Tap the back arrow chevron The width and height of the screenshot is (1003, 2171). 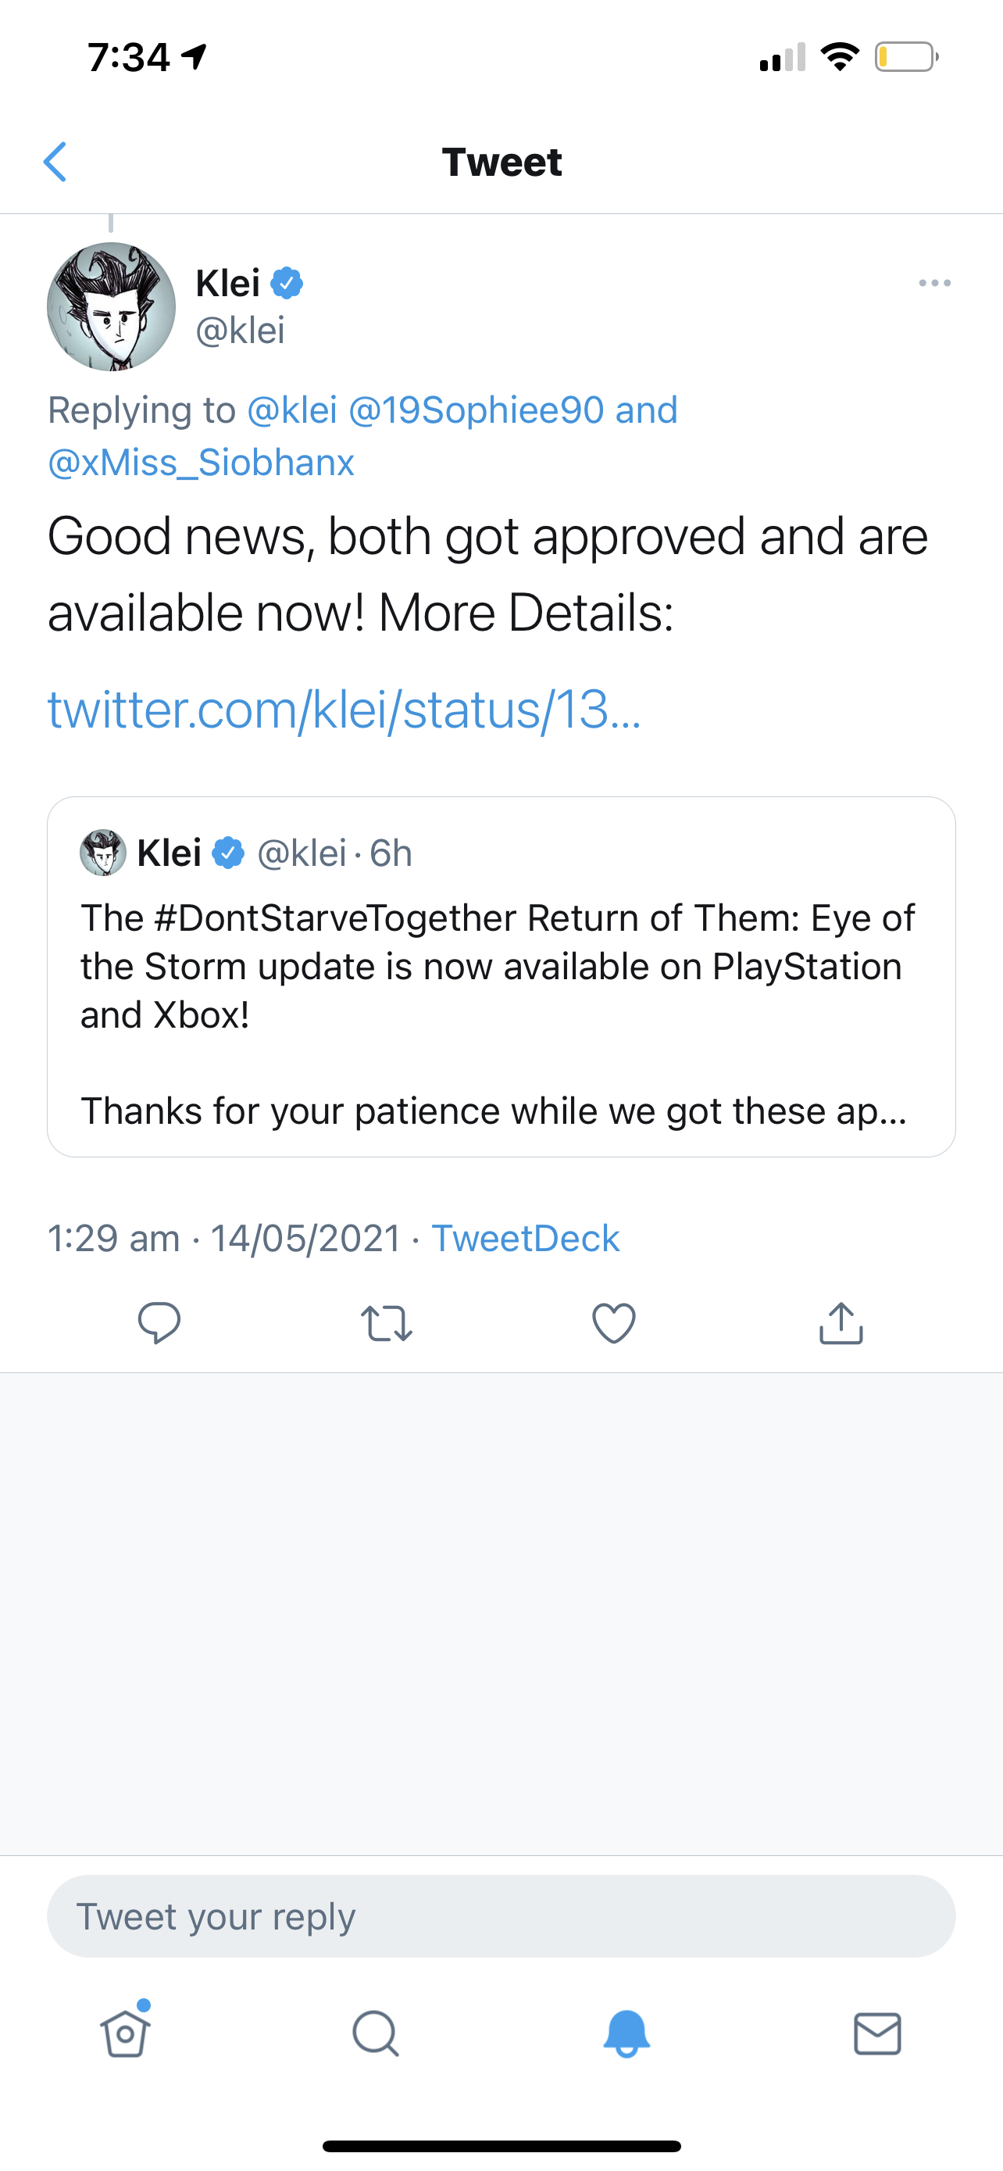tap(55, 162)
